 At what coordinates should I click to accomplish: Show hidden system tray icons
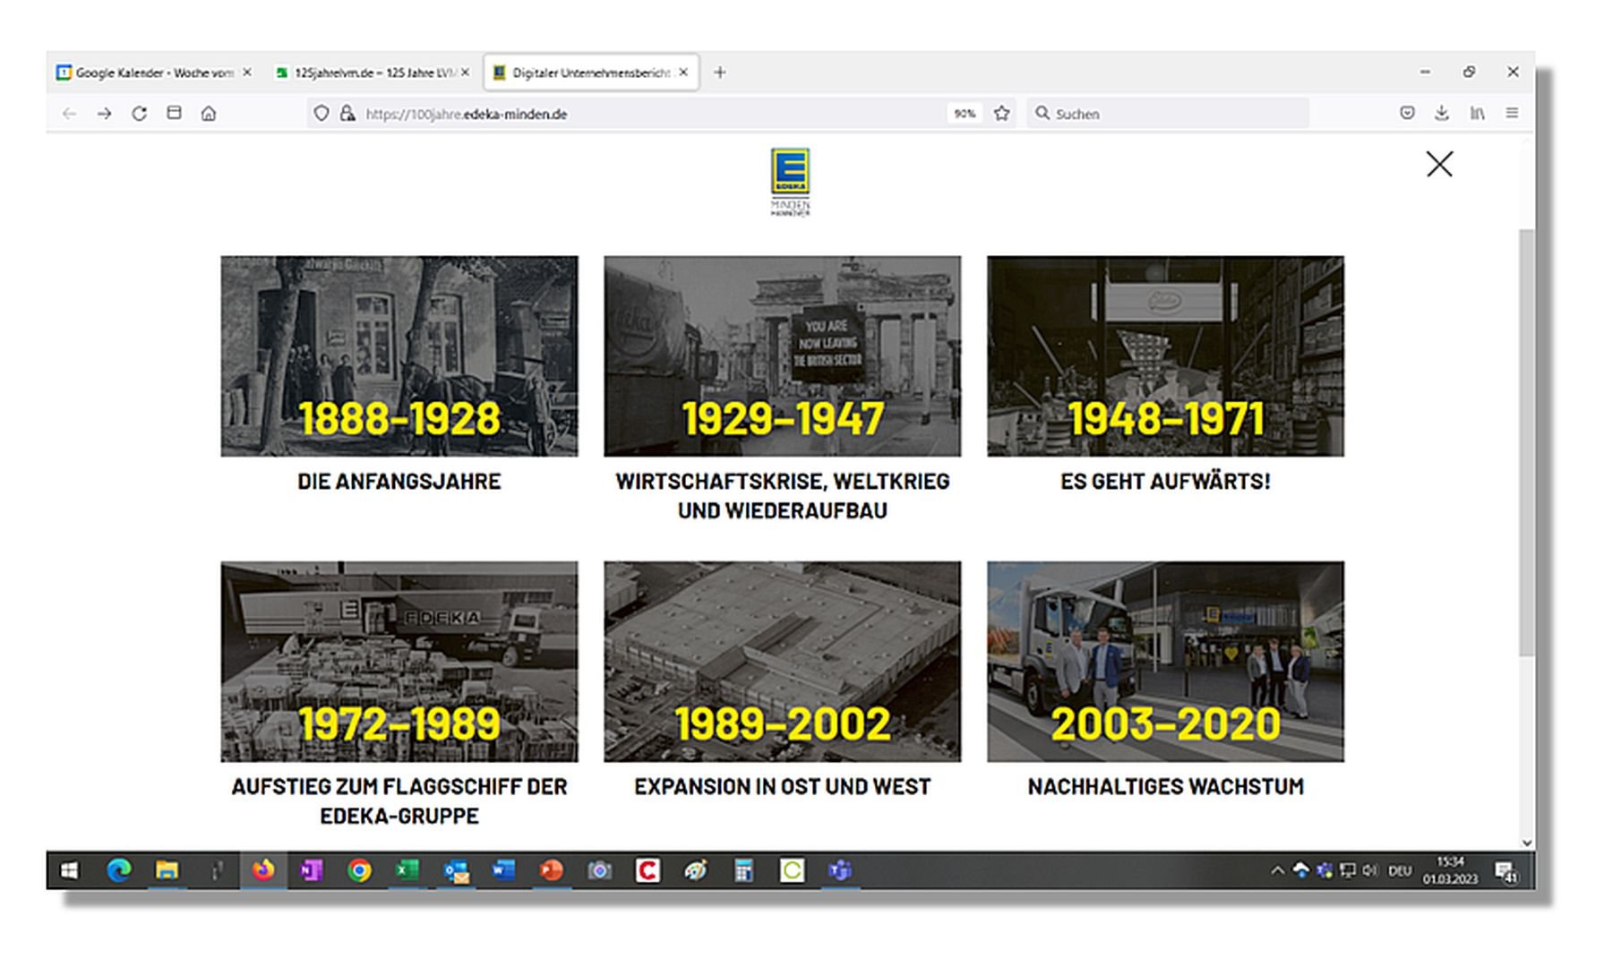pyautogui.click(x=1277, y=870)
